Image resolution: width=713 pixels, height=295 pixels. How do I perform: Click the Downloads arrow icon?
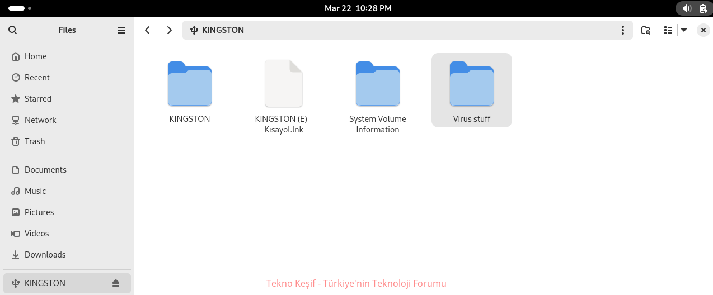coord(16,255)
